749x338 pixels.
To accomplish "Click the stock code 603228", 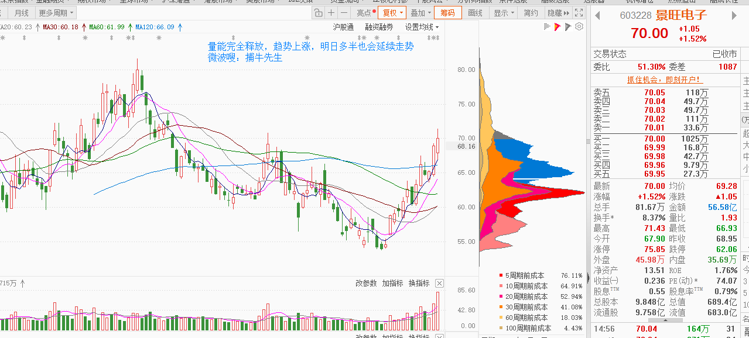I will click(x=635, y=16).
